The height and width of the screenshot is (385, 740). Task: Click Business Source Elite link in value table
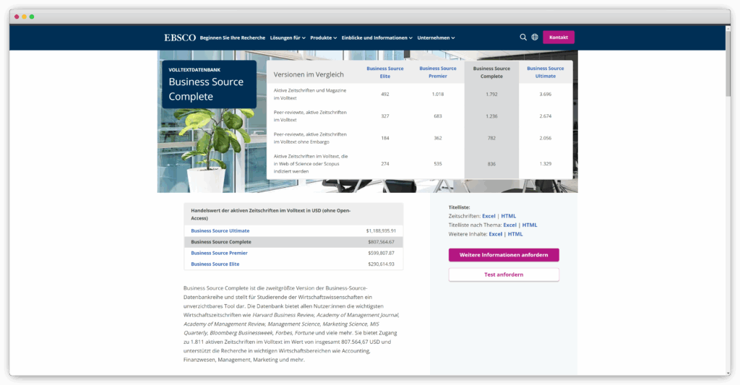point(215,264)
